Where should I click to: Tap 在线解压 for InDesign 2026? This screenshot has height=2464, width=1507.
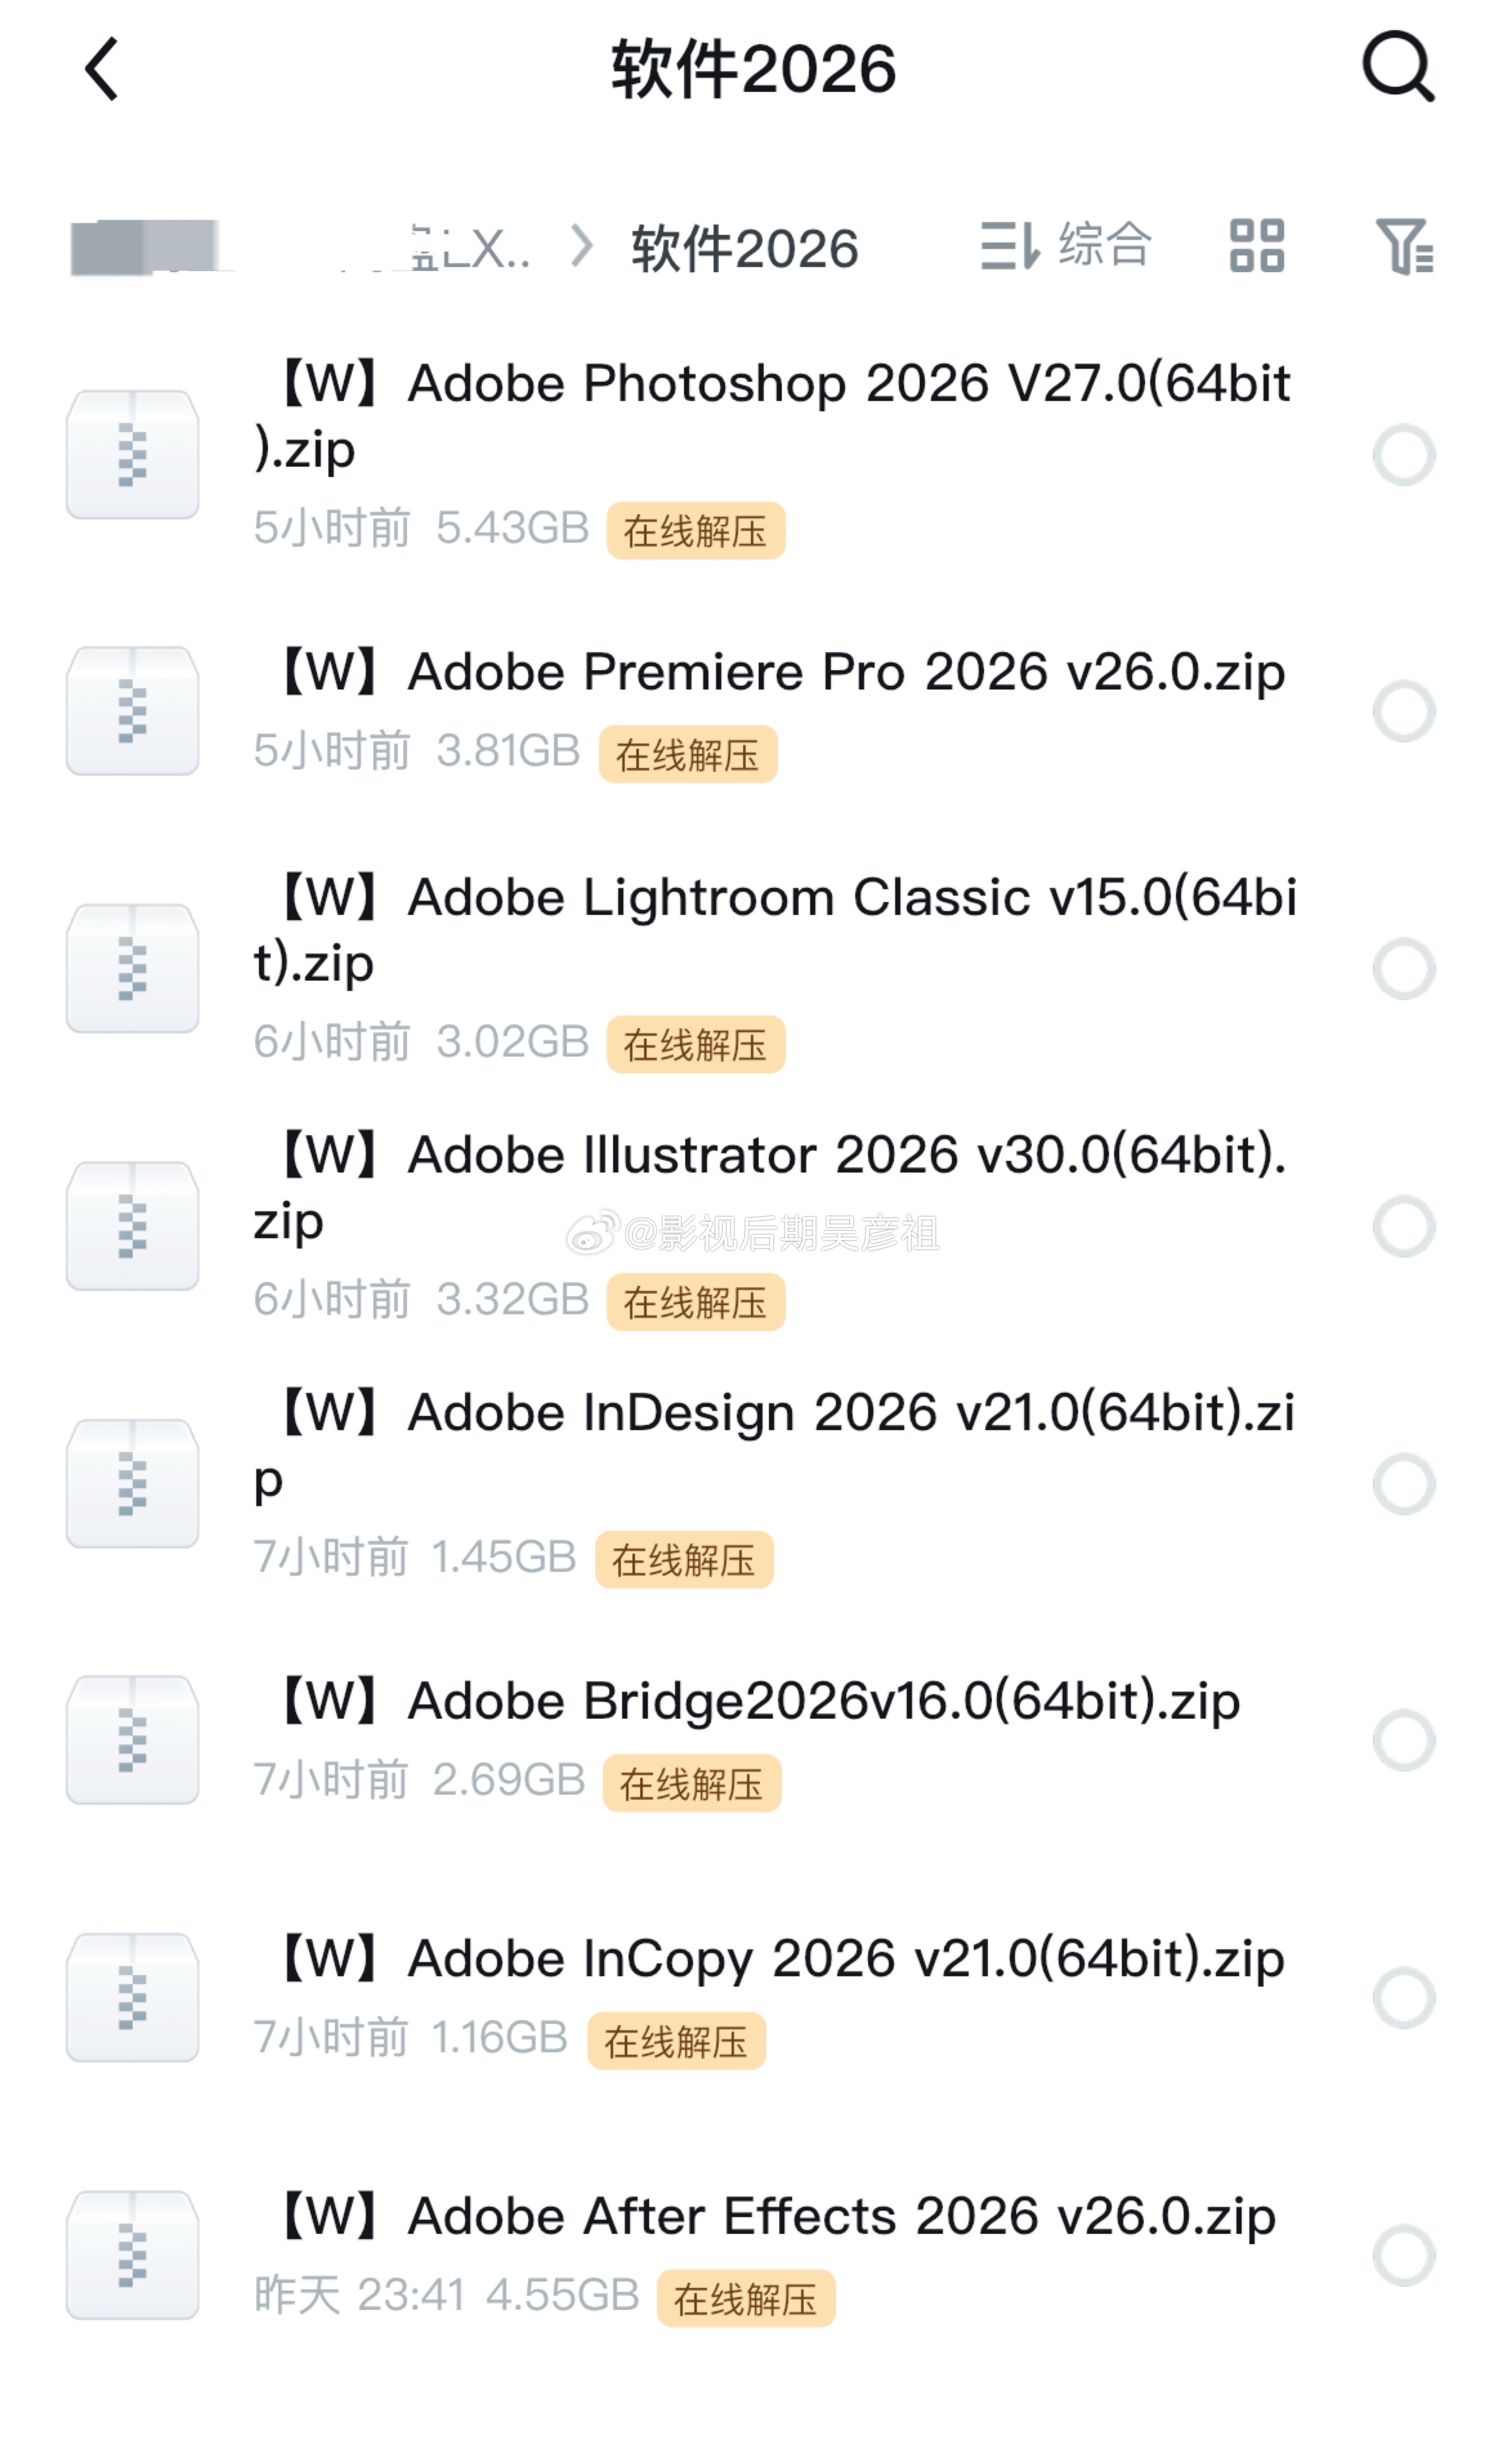pos(684,1559)
